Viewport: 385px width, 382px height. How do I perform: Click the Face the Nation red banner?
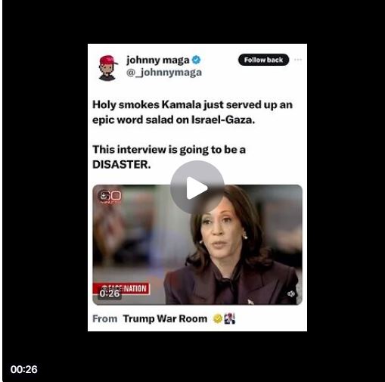121,289
